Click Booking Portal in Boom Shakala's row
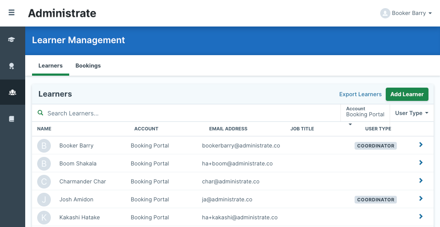 click(x=150, y=163)
